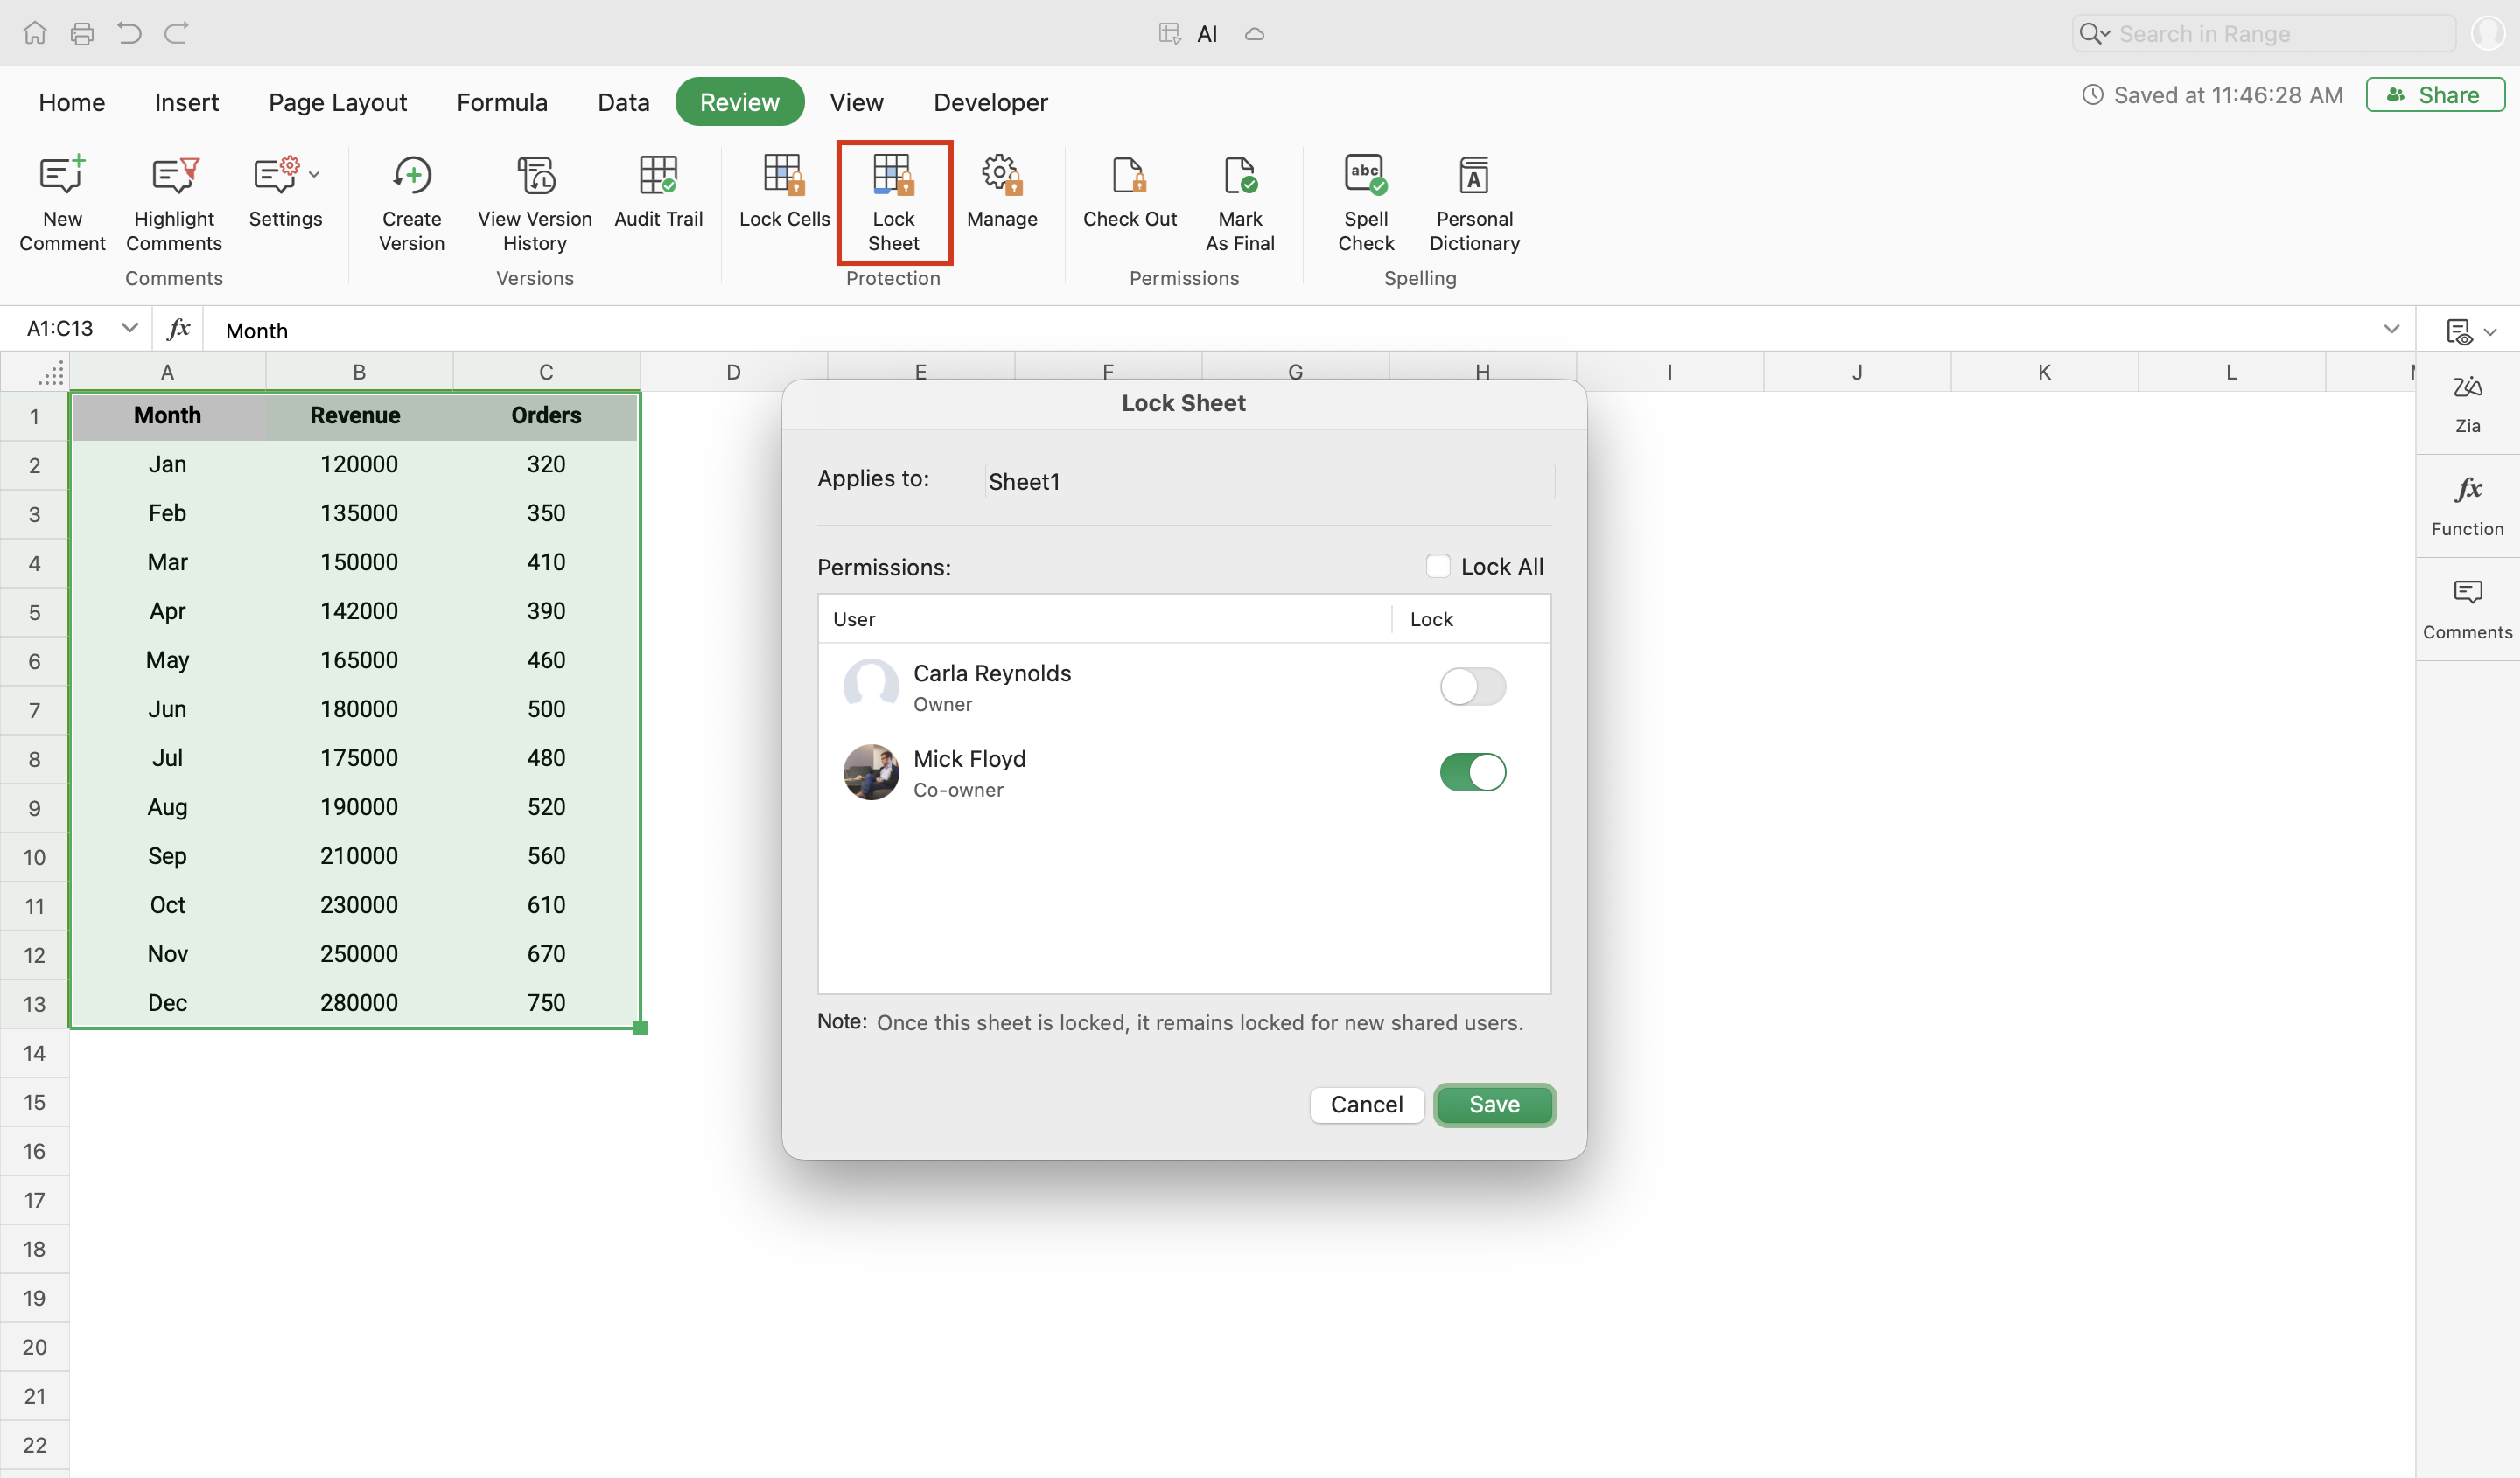Switch to the Data tab
The image size is (2520, 1478).
tap(623, 102)
